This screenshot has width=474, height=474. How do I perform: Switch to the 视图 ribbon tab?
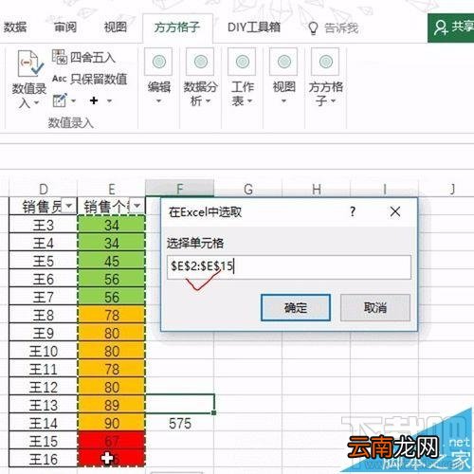pos(116,27)
